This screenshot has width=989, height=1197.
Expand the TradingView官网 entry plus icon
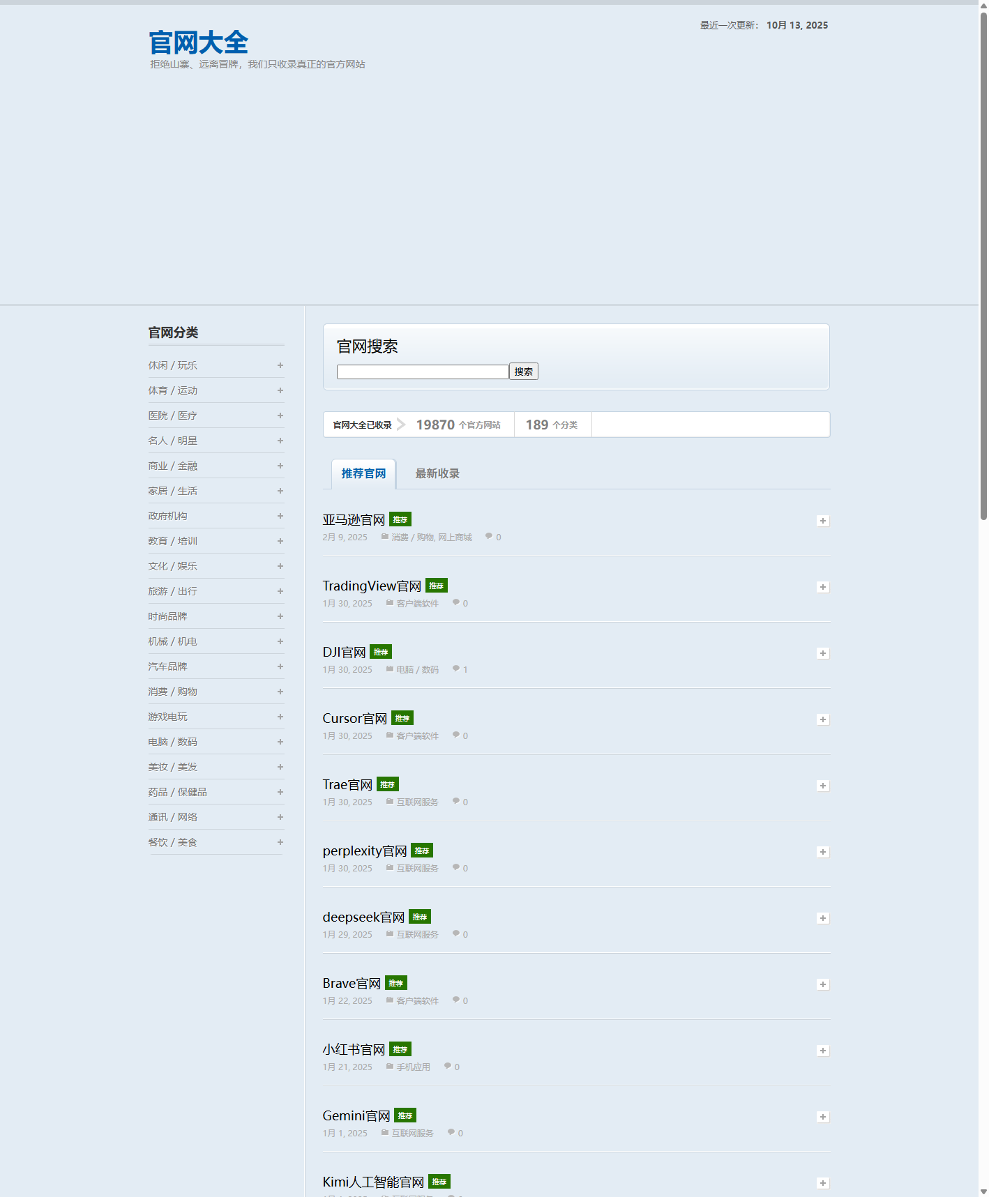[823, 587]
